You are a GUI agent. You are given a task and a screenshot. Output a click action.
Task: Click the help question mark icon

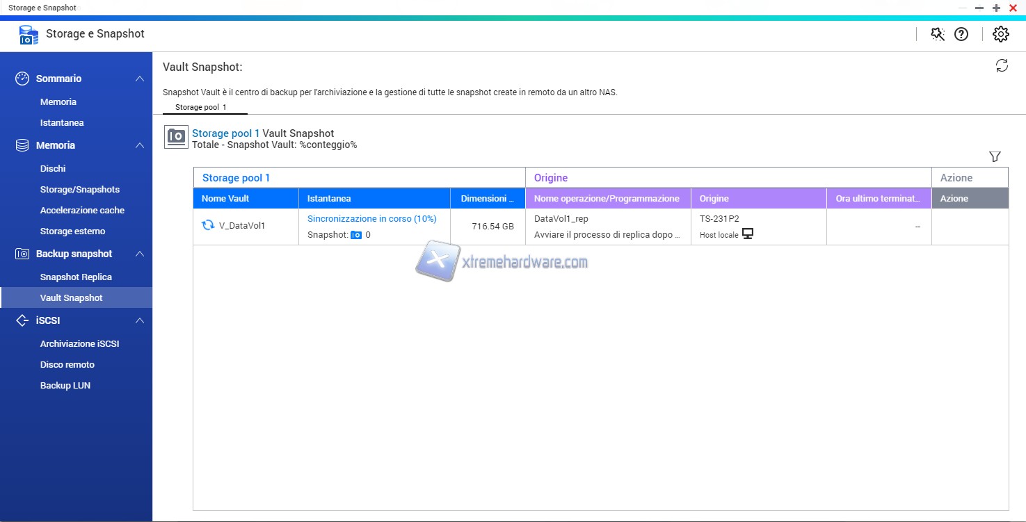click(961, 34)
